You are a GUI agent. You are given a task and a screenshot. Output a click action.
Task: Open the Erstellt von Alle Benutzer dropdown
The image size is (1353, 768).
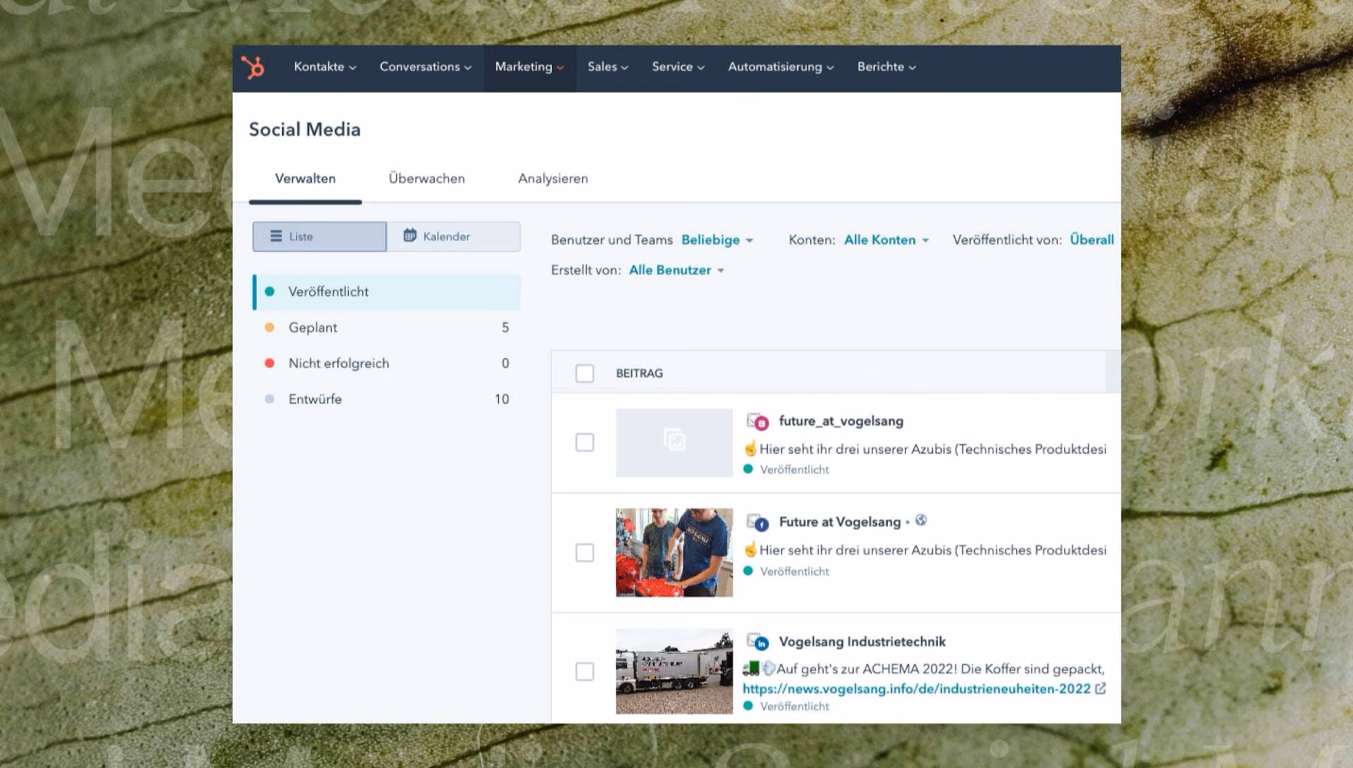point(676,270)
